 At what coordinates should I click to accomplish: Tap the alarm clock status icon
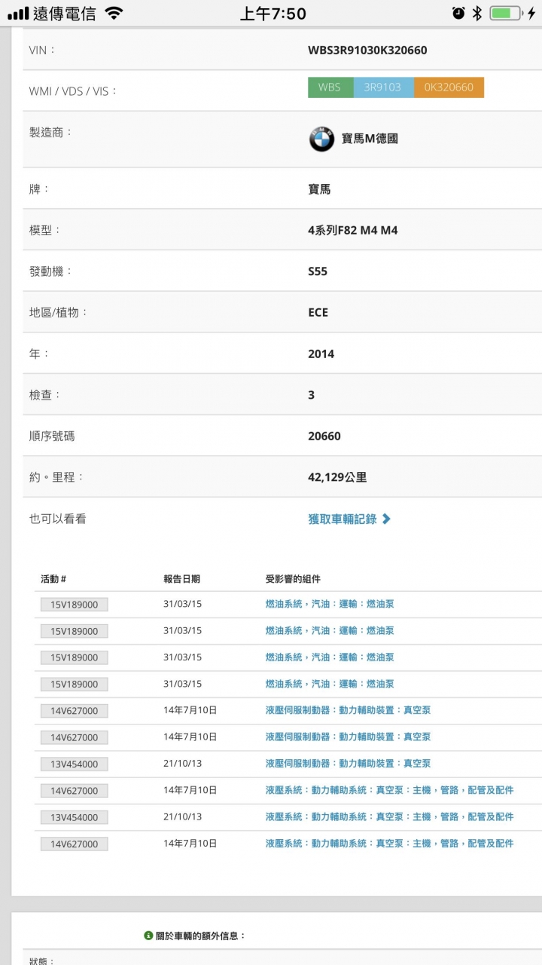click(x=458, y=14)
